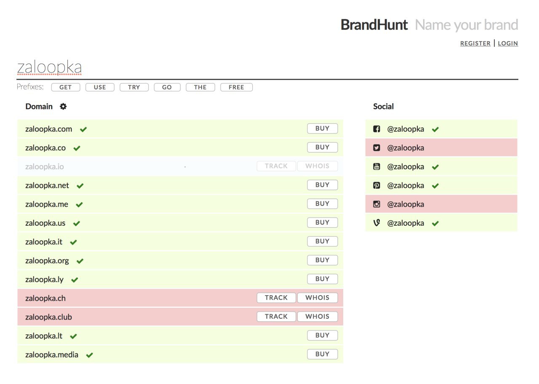Viewport: 539px width, 384px height.
Task: Click the Vine icon for @zaloopka
Action: [x=377, y=223]
